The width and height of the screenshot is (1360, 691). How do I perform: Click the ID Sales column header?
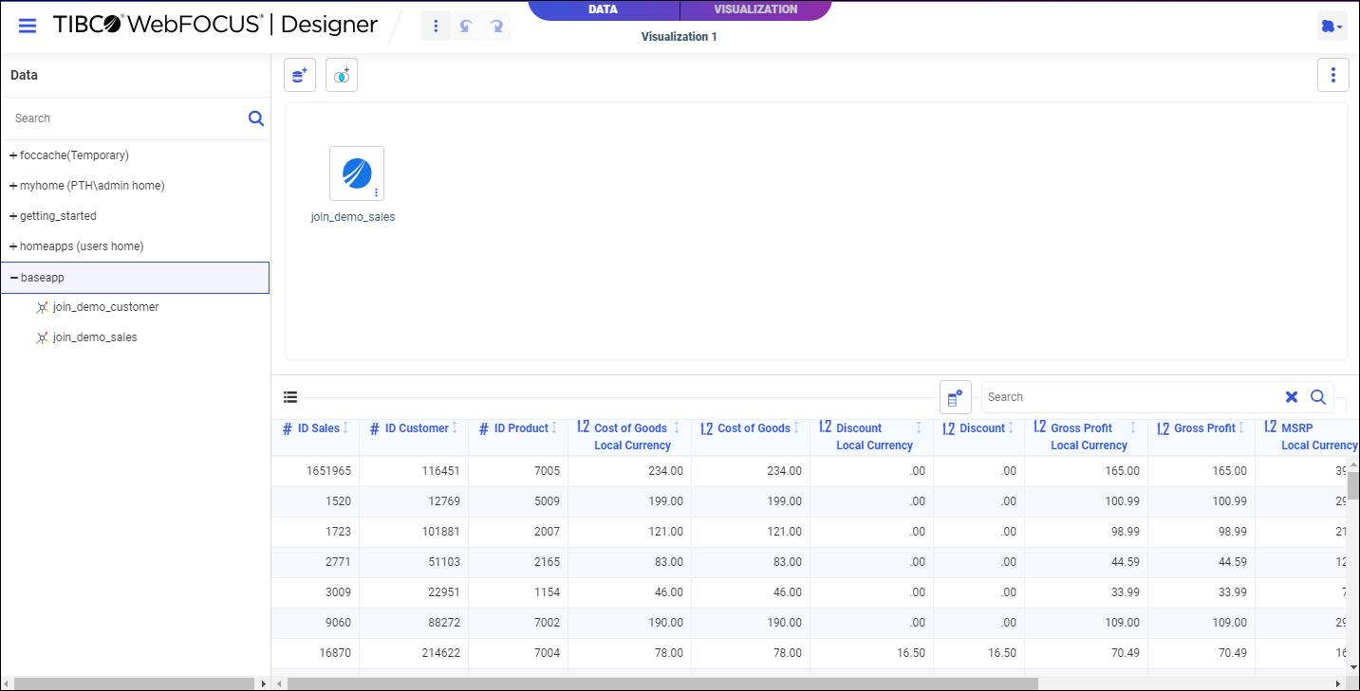coord(315,438)
